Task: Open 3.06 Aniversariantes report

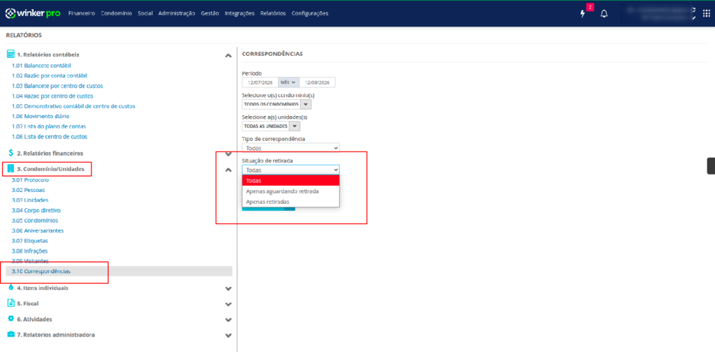Action: click(x=38, y=230)
